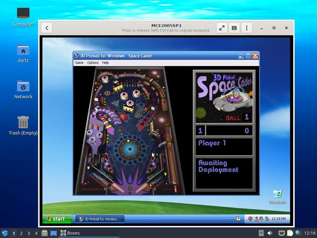Open the Recycle Bin in the VM
Image resolution: width=317 pixels, height=238 pixels.
277,196
